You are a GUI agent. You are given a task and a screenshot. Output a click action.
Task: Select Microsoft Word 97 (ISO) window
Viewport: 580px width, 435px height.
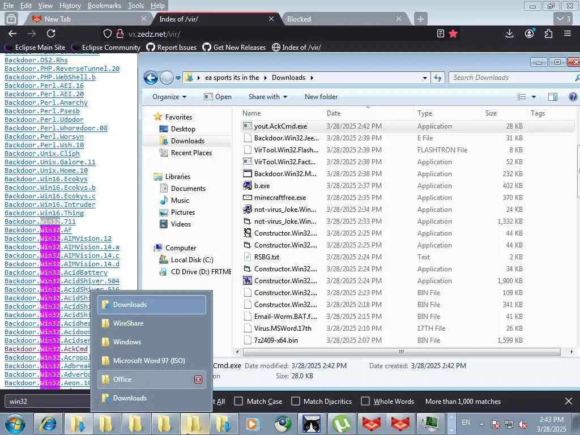point(152,361)
